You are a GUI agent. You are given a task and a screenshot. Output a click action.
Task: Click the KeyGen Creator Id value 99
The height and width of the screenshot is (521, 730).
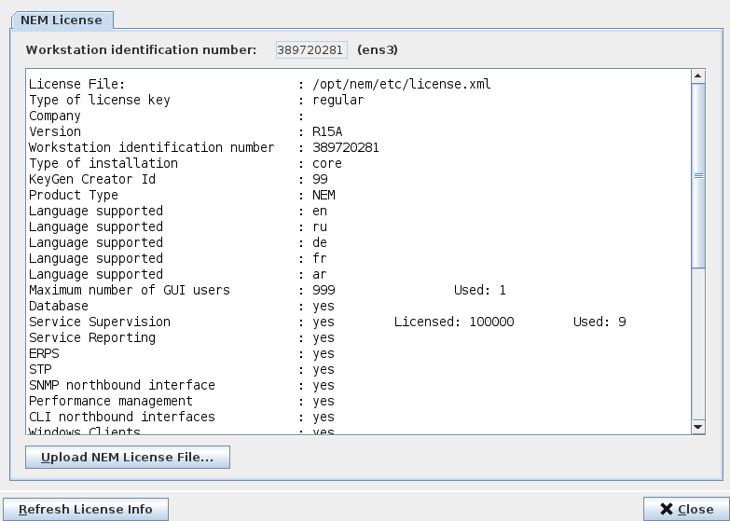320,180
